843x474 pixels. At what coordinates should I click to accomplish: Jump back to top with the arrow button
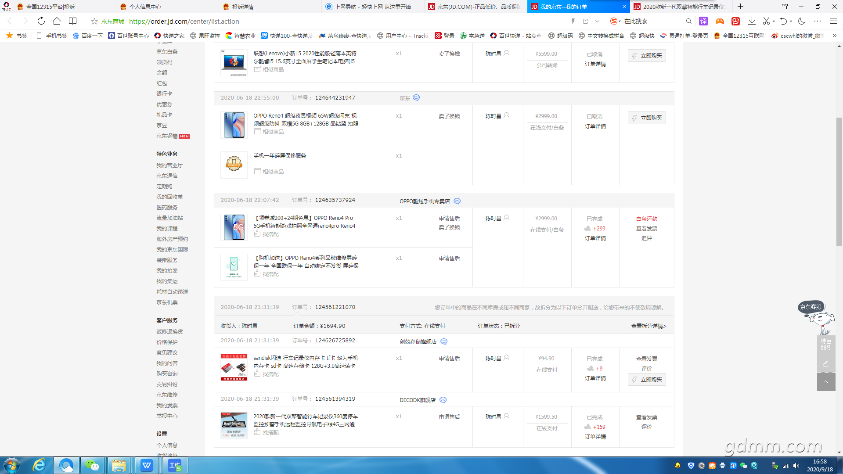coord(826,382)
